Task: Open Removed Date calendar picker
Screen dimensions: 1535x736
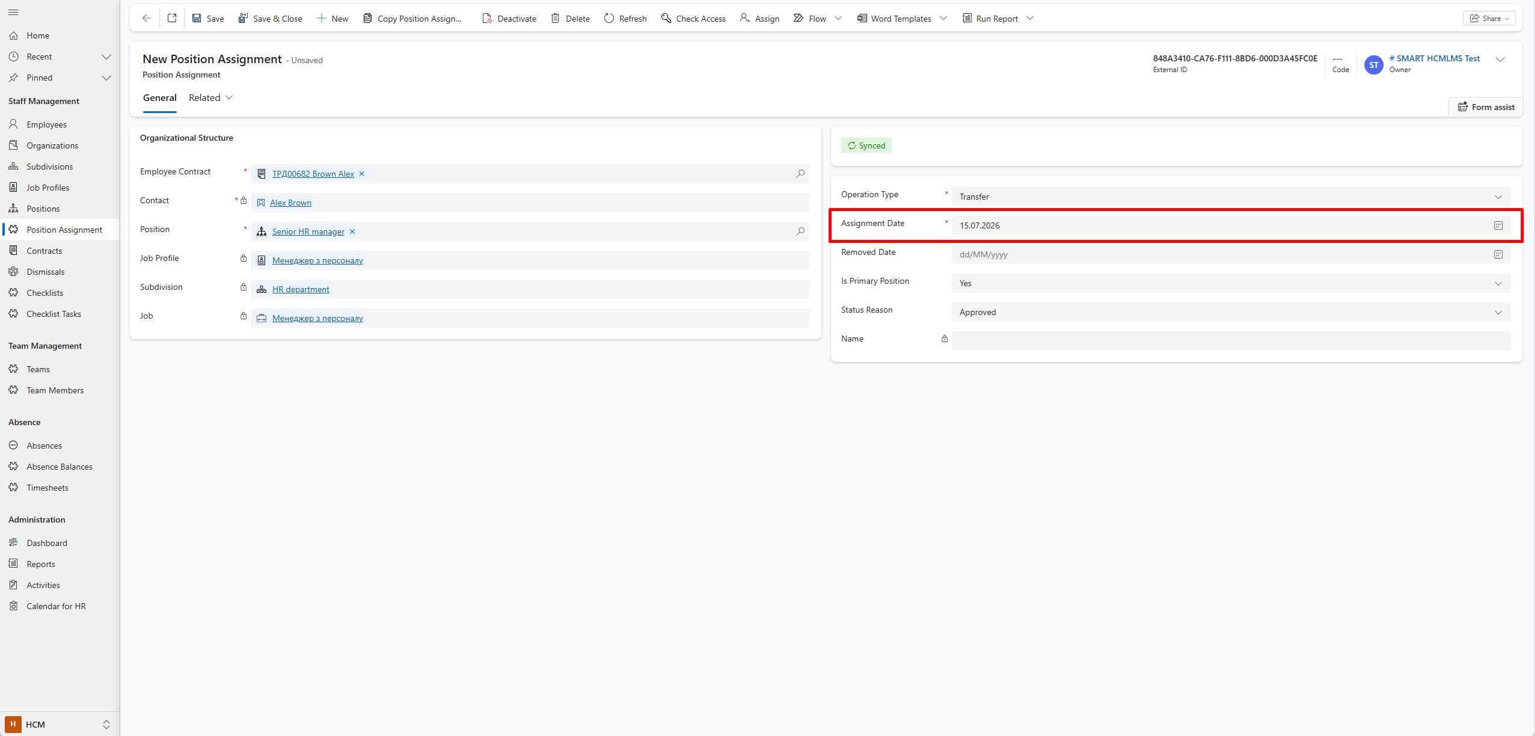Action: (x=1498, y=254)
